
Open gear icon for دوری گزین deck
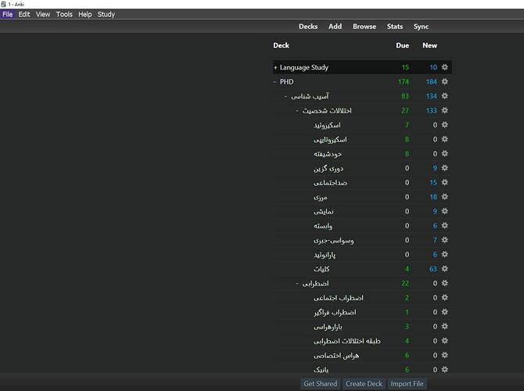444,168
